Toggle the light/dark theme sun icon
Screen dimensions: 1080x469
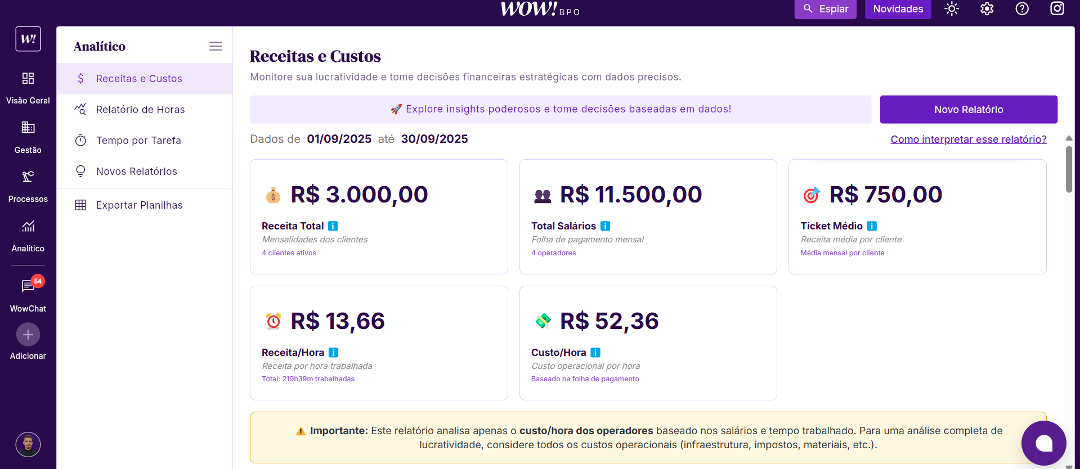click(x=951, y=9)
